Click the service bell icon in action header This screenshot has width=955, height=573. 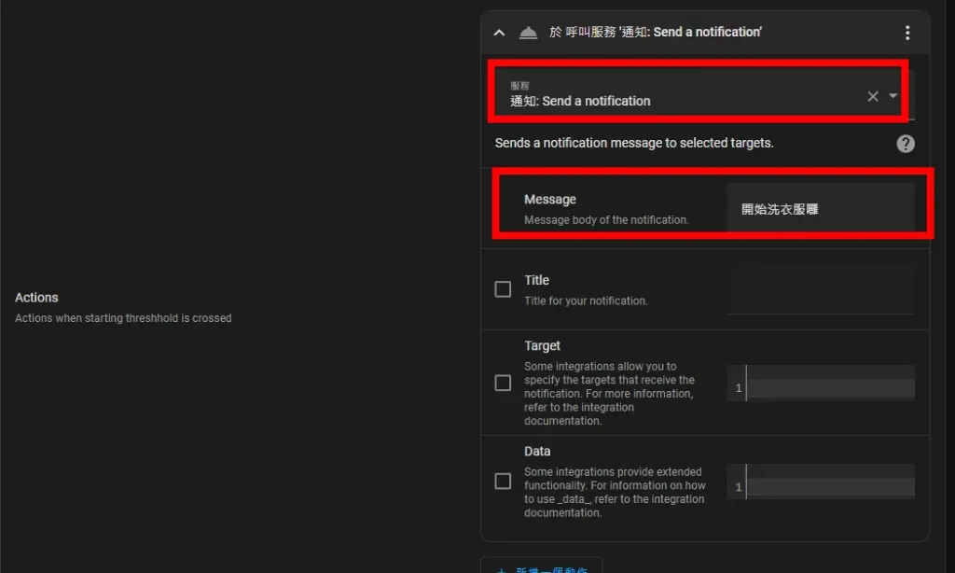[x=528, y=33]
